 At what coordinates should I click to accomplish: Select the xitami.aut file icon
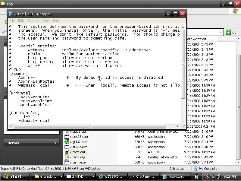[x=67, y=152]
